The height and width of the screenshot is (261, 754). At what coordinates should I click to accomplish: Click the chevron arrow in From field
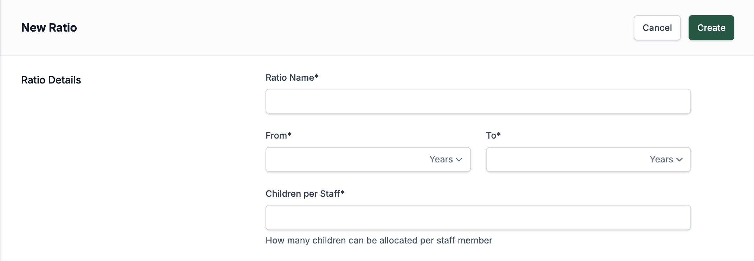coord(459,160)
